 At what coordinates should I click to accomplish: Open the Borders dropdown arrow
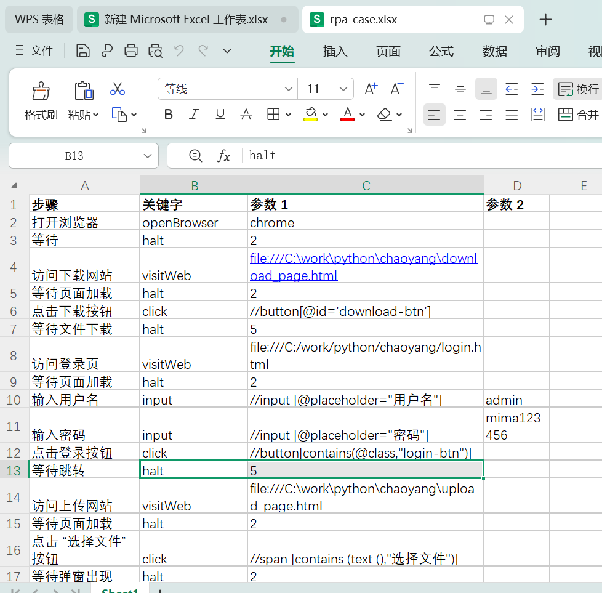[288, 115]
